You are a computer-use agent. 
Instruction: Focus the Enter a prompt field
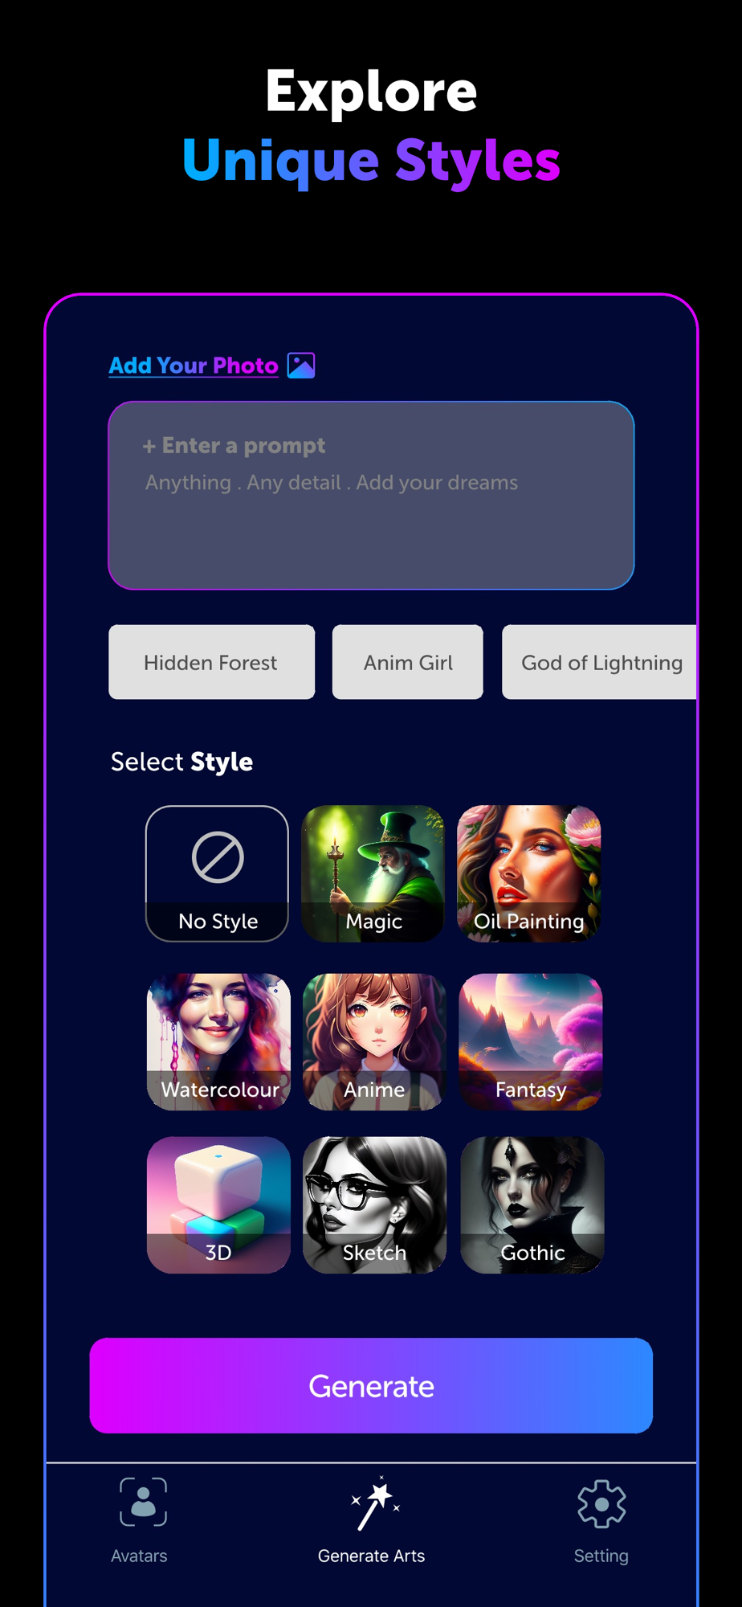371,496
